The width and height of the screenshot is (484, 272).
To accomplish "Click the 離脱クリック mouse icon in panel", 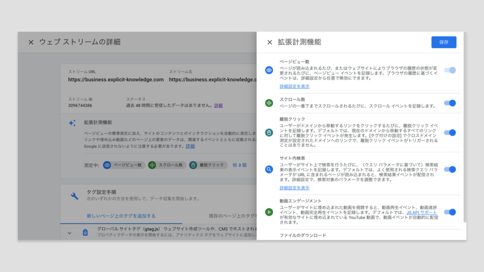I will pos(269,133).
